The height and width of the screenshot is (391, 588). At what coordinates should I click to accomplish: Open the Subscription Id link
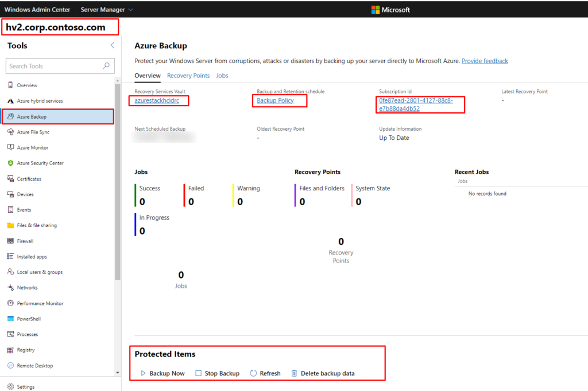[416, 104]
